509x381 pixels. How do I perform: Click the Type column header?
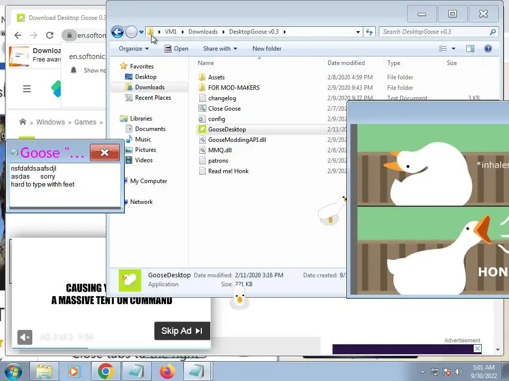(x=394, y=63)
